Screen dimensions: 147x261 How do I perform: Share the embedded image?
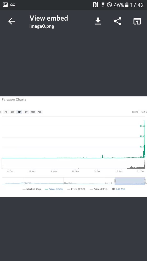(117, 21)
